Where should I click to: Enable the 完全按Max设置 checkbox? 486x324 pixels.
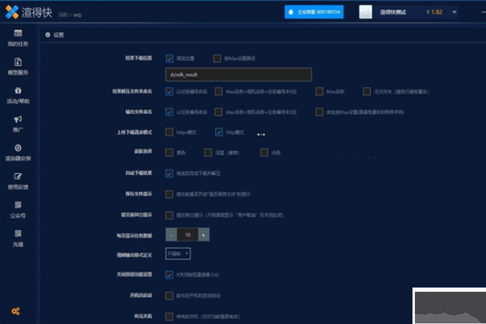320,112
